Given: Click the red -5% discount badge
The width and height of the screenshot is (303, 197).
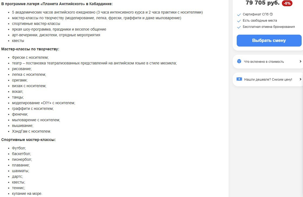Looking at the screenshot, I should (x=287, y=3).
